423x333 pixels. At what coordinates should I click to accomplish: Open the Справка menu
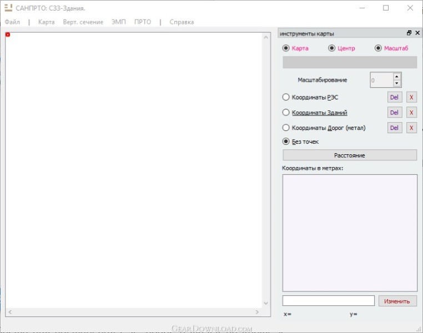coord(182,22)
